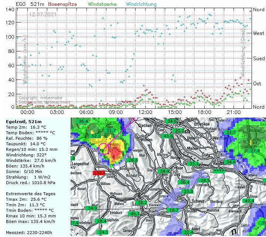The image size is (266, 237).
Task: Select the Messzeit: 2230-2240h row
Action: point(29,233)
